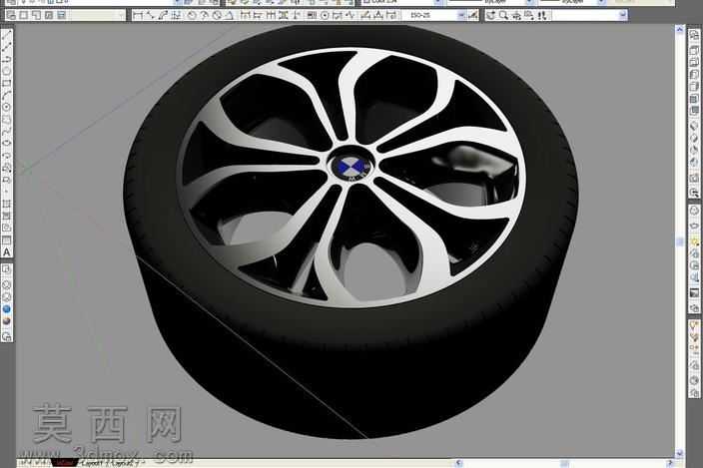Click the Baseline dimension tool
This screenshot has width=703, height=468.
click(258, 16)
